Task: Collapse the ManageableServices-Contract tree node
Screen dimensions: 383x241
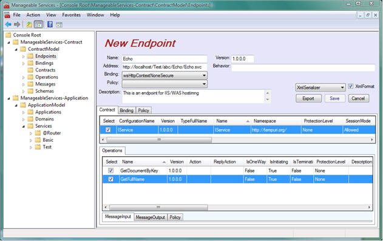Action: tap(8, 42)
